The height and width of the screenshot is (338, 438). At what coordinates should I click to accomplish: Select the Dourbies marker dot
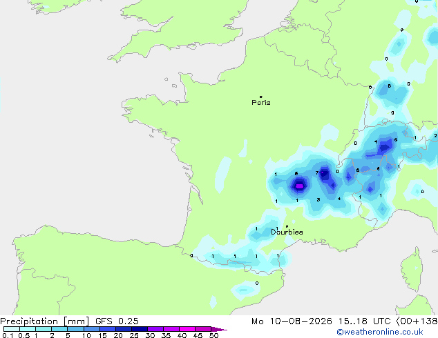[x=287, y=226]
